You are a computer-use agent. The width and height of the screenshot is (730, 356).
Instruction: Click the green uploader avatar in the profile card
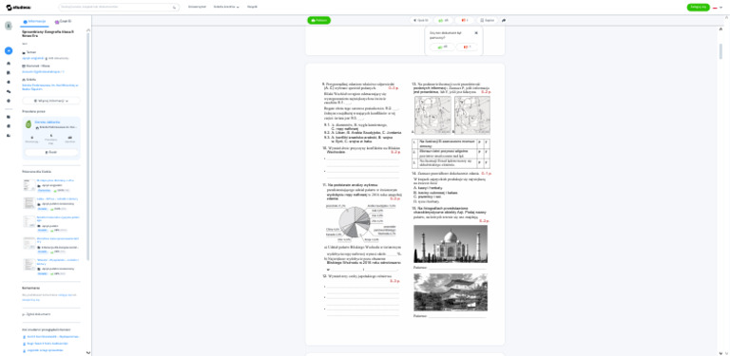(x=29, y=124)
